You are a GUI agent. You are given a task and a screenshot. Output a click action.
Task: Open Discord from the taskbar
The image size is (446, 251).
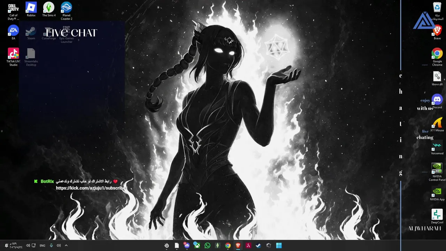187,245
